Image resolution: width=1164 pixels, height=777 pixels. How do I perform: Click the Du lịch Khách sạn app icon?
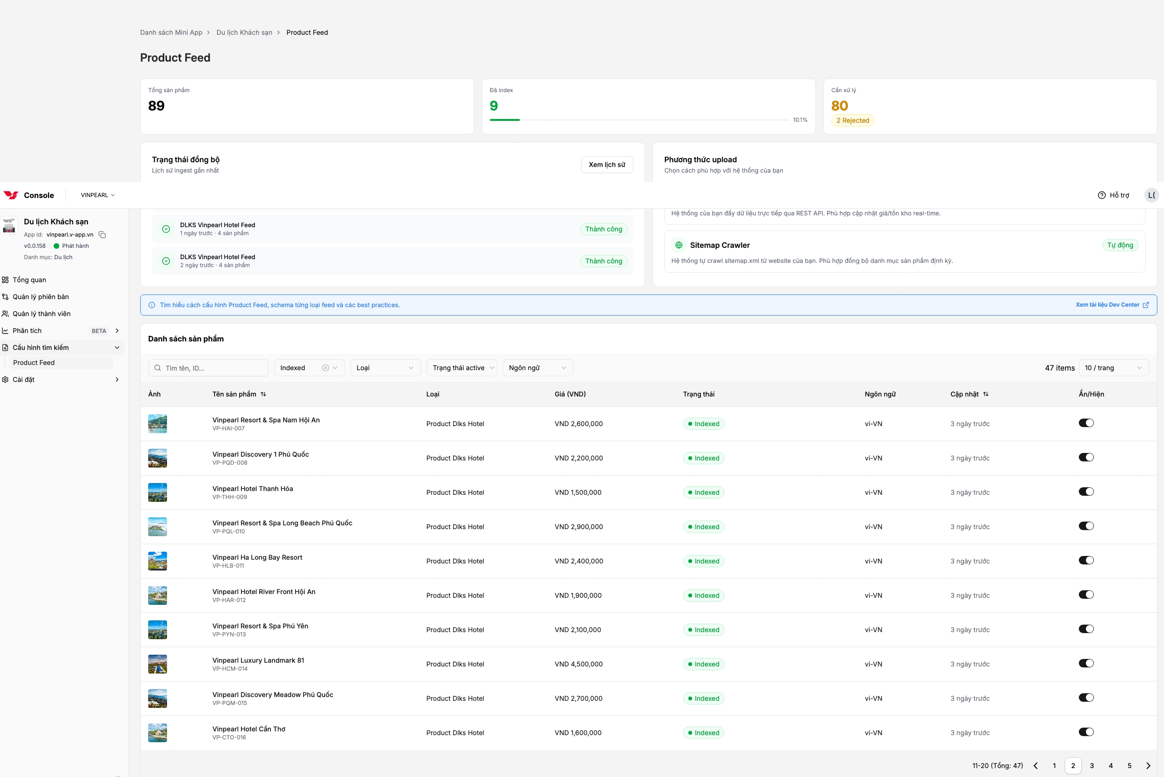point(9,225)
